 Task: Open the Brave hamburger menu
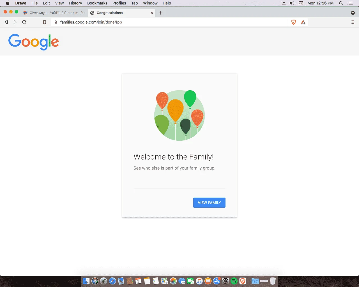pyautogui.click(x=353, y=22)
